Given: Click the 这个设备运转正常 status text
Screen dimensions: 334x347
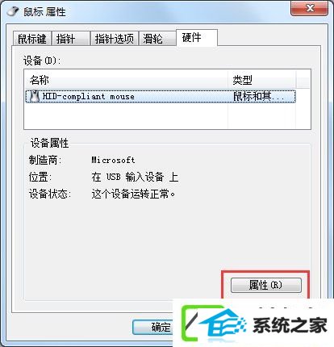Looking at the screenshot, I should (x=133, y=194).
